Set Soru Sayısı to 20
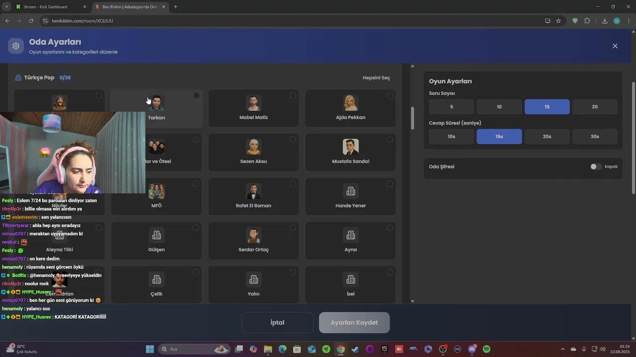The height and width of the screenshot is (357, 636). (595, 107)
